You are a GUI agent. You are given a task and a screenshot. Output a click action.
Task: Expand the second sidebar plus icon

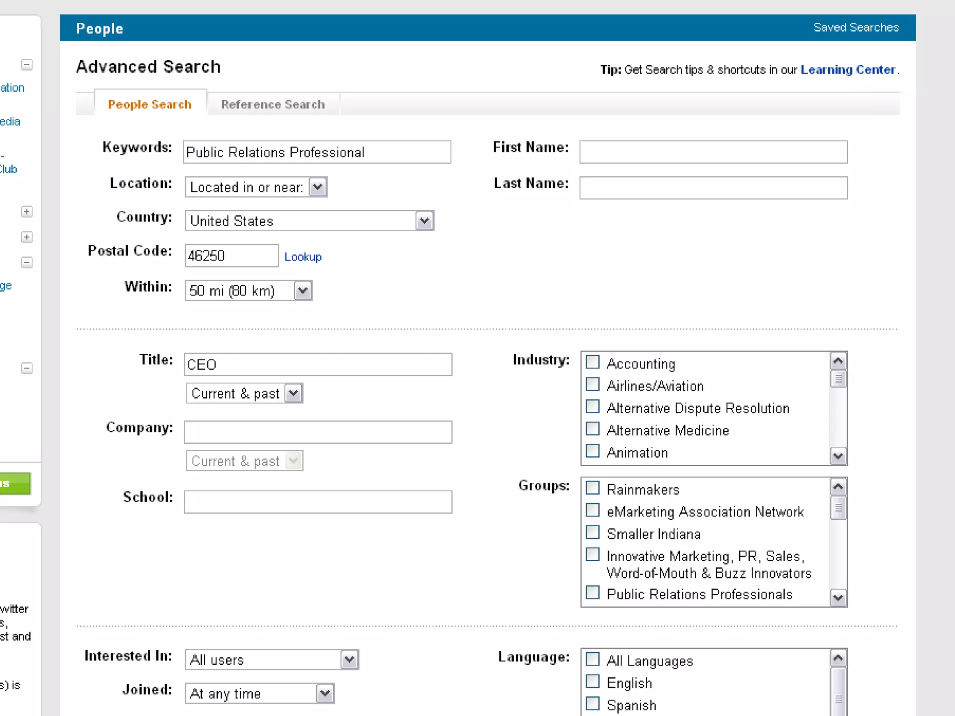pyautogui.click(x=27, y=237)
